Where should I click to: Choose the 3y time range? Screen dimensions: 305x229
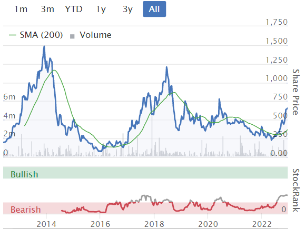pos(127,9)
